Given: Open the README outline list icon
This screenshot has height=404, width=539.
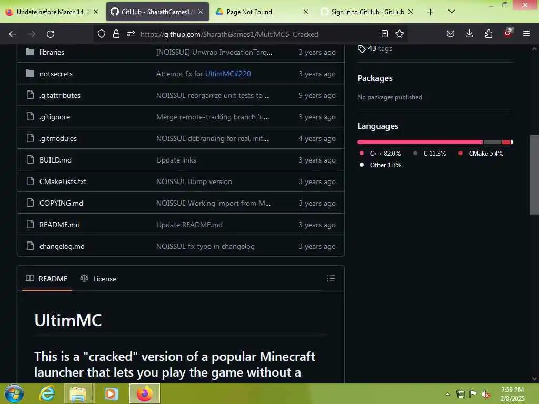Looking at the screenshot, I should tap(331, 278).
